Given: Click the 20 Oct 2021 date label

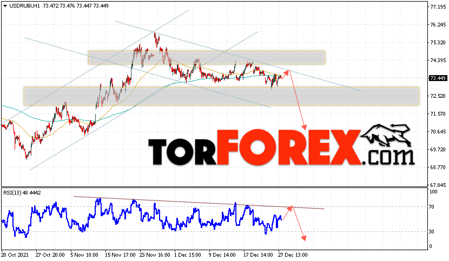Looking at the screenshot, I should pyautogui.click(x=16, y=255).
